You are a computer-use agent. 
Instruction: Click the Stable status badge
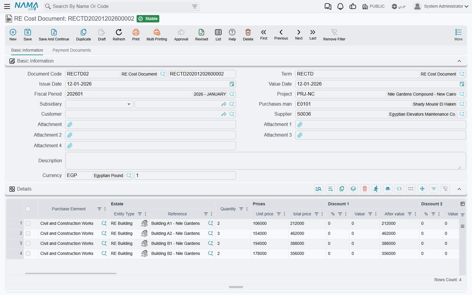click(x=148, y=19)
